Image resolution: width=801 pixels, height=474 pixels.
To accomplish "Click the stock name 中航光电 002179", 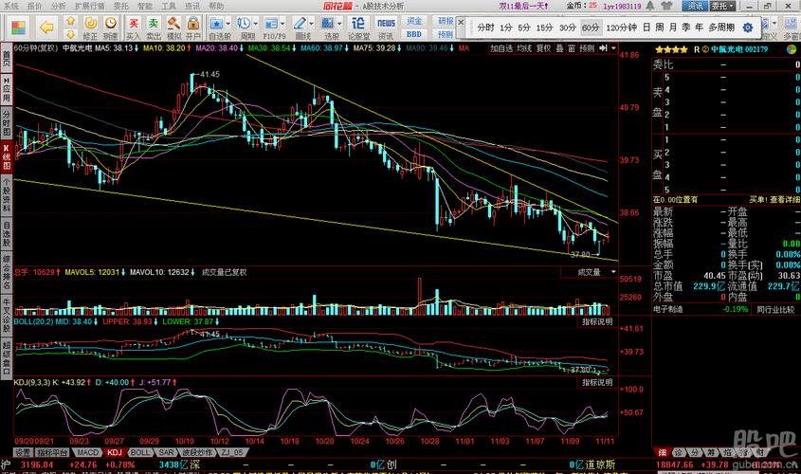I will click(x=739, y=49).
